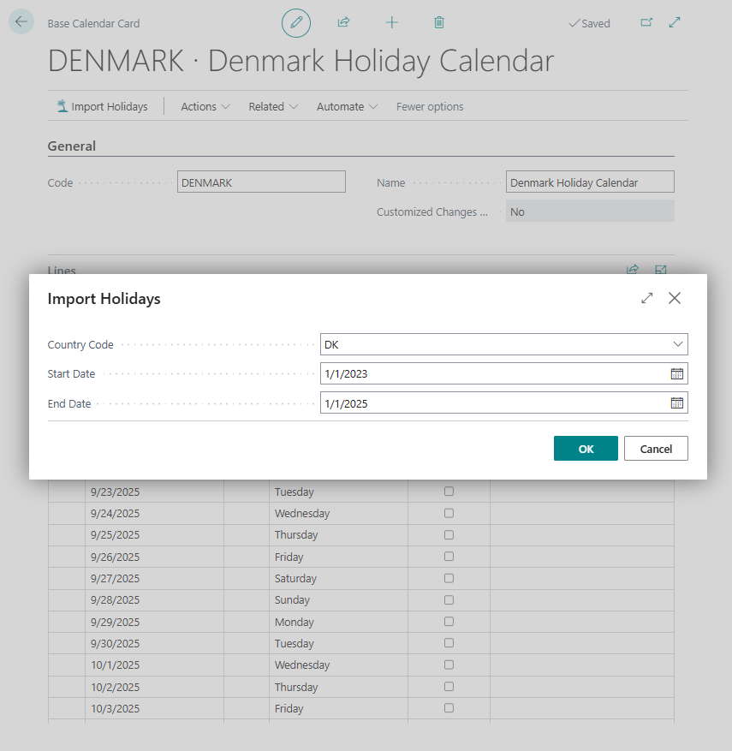Click Cancel in Import Holidays dialog
The width and height of the screenshot is (732, 751).
[656, 449]
